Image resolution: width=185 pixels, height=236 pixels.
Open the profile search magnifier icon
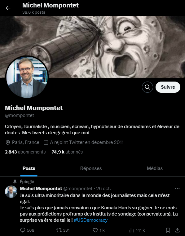pyautogui.click(x=148, y=87)
